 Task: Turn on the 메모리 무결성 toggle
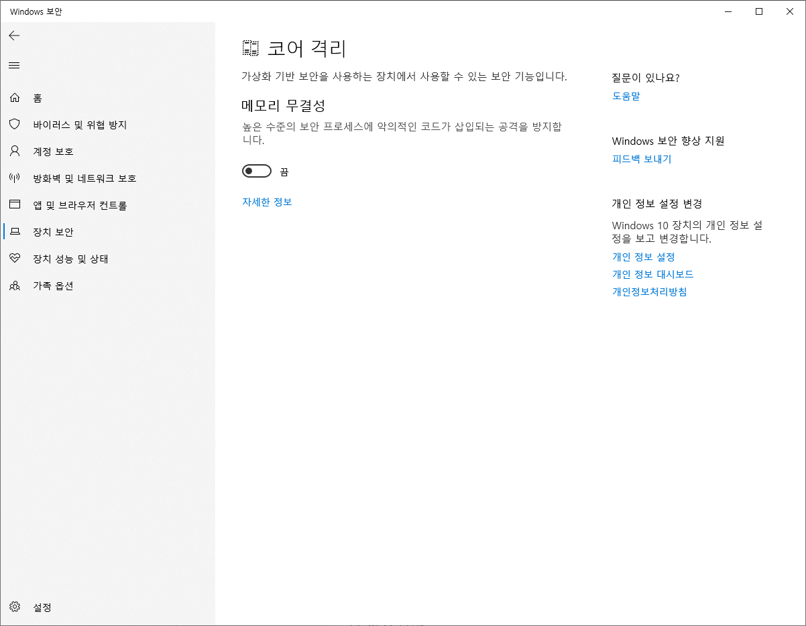click(x=257, y=172)
